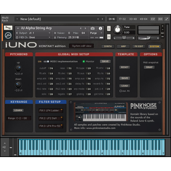Open the Output st. 1 dropdown

pos(49,33)
